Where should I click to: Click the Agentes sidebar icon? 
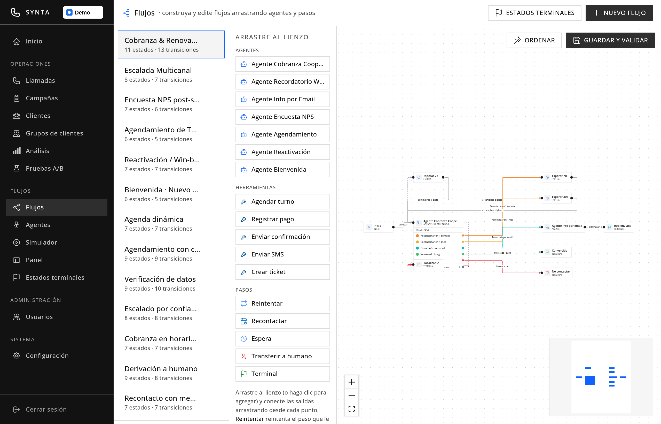click(x=17, y=225)
